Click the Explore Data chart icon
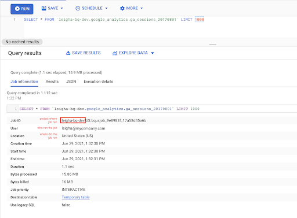This screenshot has height=218, width=297. tap(115, 53)
